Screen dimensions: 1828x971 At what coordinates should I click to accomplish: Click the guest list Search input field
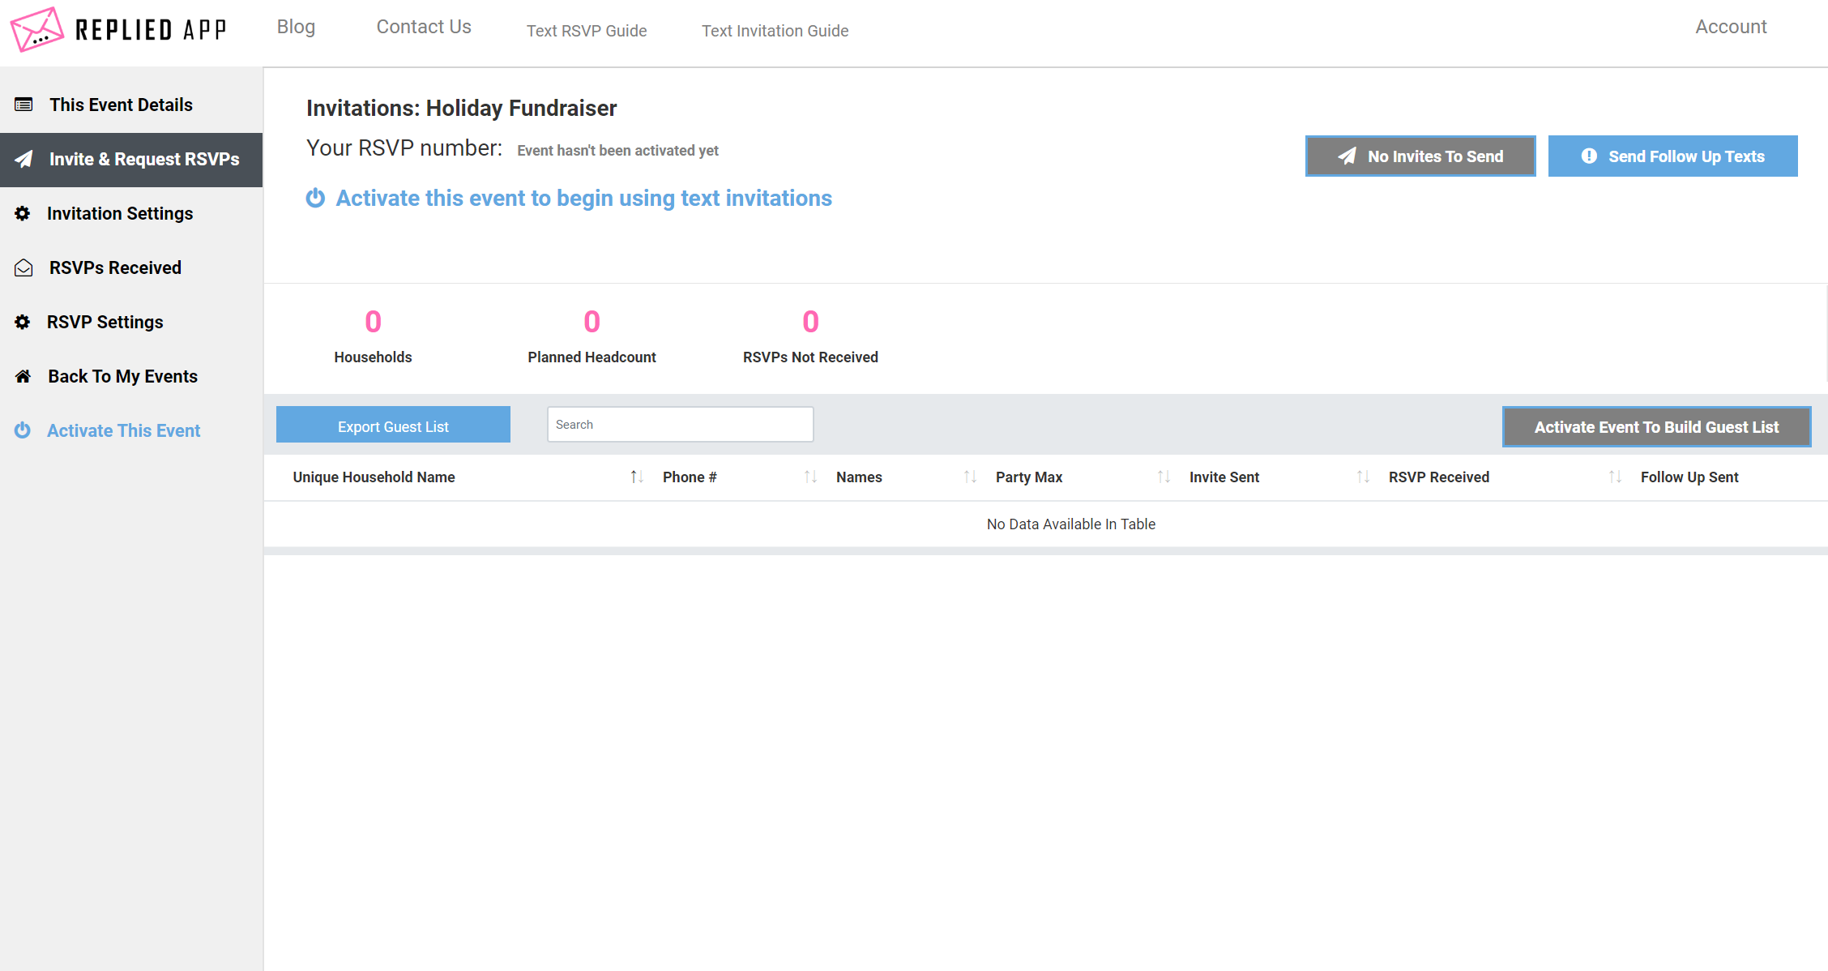(x=681, y=425)
